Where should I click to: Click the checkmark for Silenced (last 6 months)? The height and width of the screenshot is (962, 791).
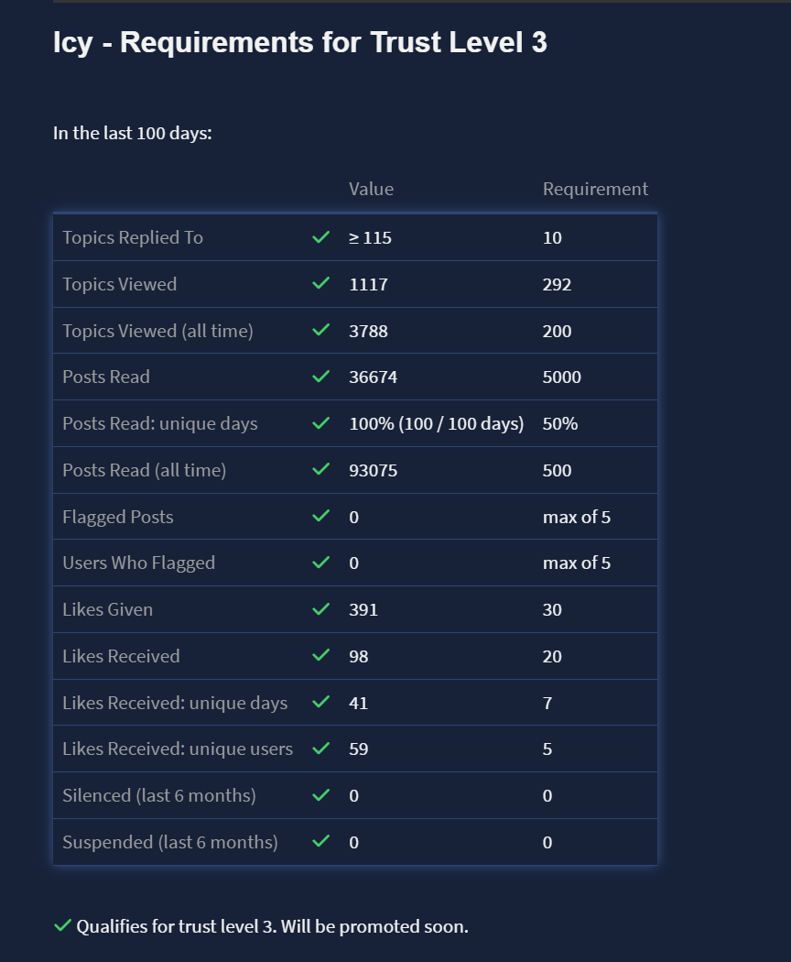[320, 795]
